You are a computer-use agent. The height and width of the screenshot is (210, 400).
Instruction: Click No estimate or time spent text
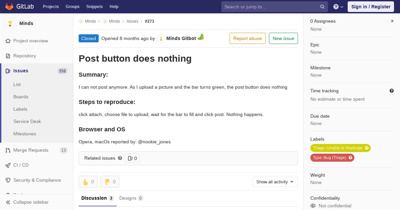tap(337, 99)
